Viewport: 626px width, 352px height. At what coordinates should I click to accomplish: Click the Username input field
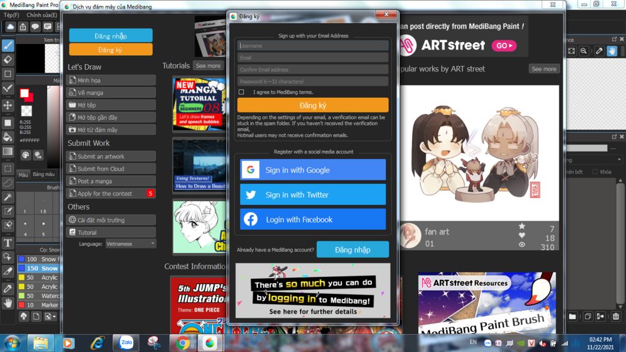[x=312, y=45]
